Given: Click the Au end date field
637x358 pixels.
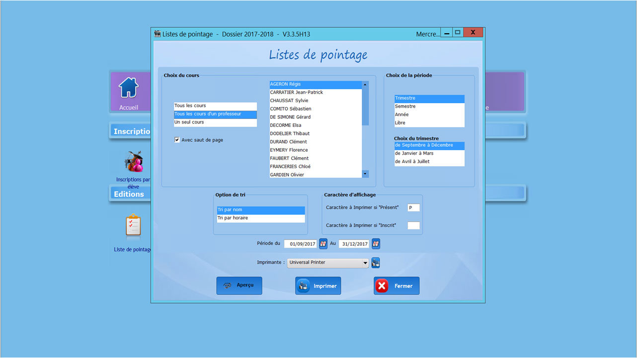Looking at the screenshot, I should [x=354, y=244].
